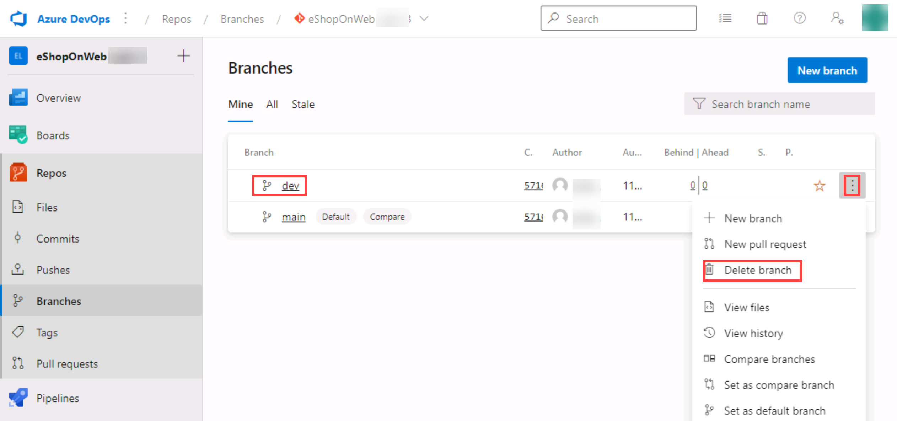Image resolution: width=897 pixels, height=421 pixels.
Task: Click the Branch column header
Action: click(259, 152)
